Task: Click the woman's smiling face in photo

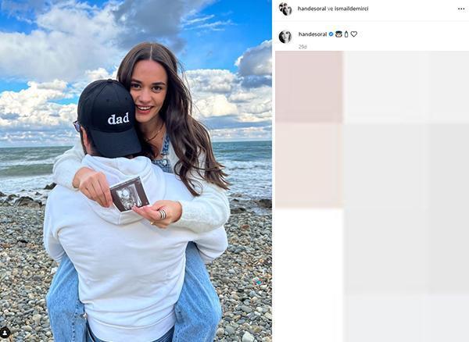Action: 148,92
